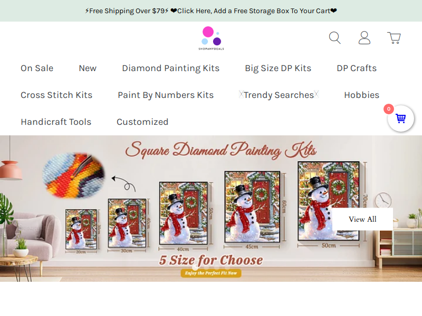This screenshot has height=316, width=422.
Task: Select the first carousel slide dot
Action: 195,268
